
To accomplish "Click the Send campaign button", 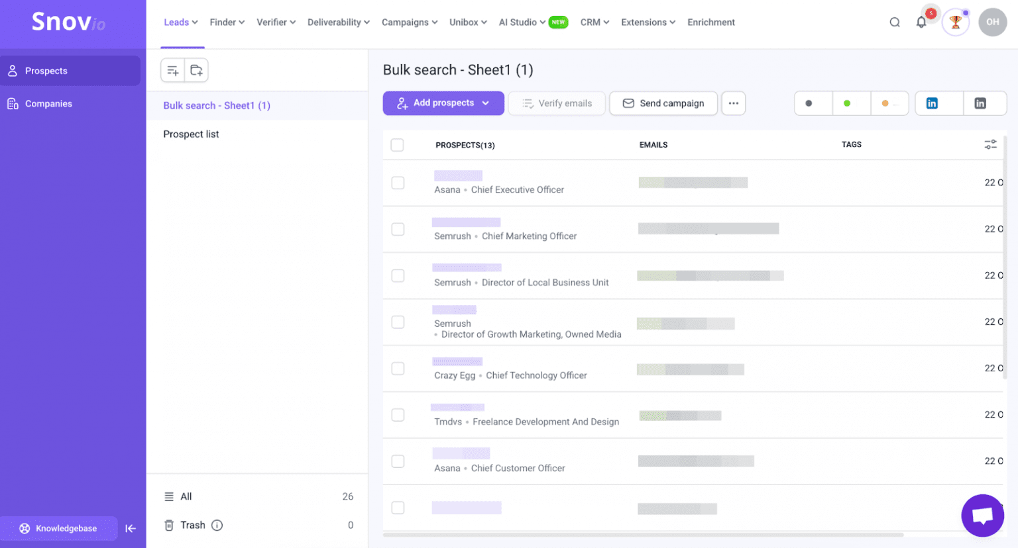I will coord(663,103).
